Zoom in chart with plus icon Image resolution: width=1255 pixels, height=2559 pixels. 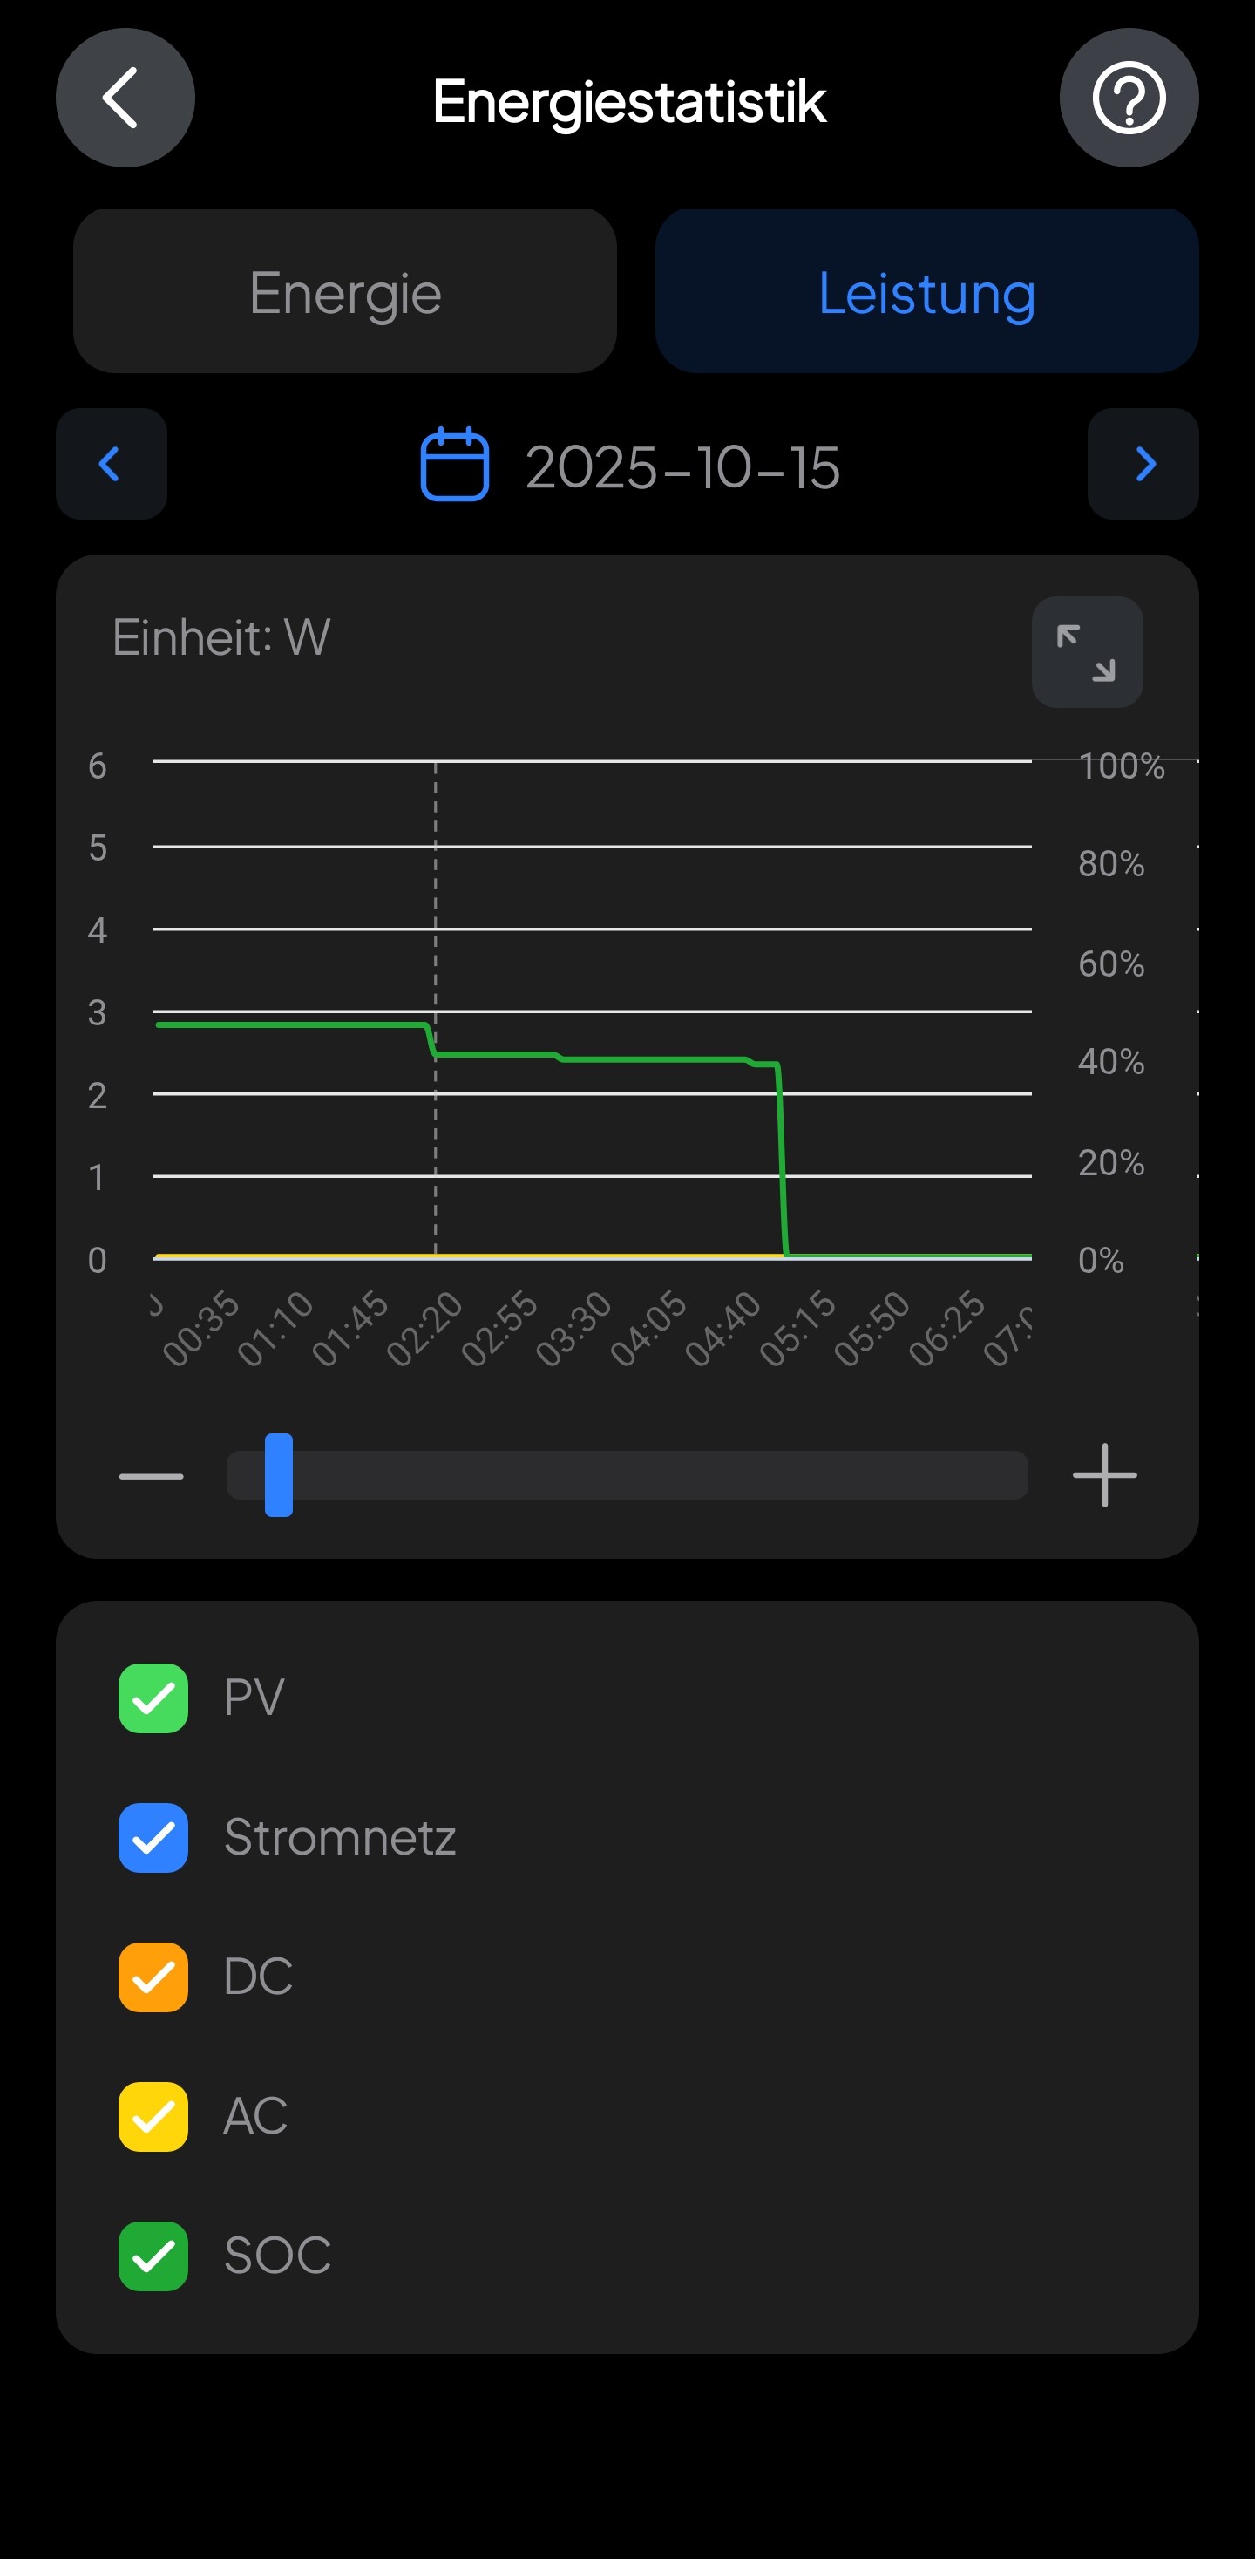1104,1476
